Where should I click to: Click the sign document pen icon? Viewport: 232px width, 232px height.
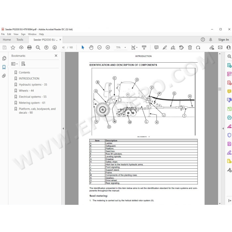(x=173, y=47)
